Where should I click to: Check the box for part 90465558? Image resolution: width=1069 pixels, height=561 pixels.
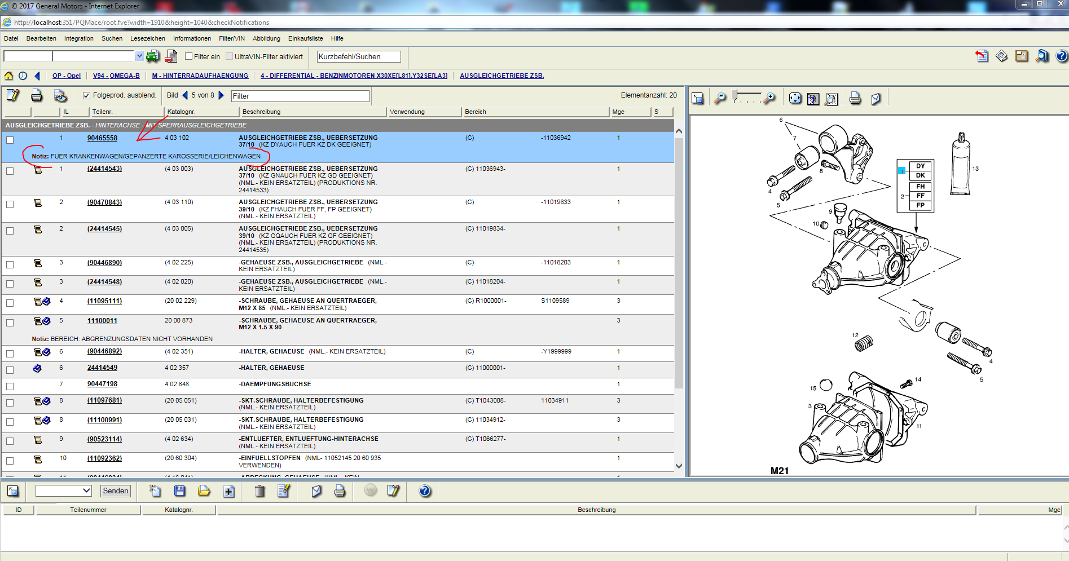(x=10, y=140)
